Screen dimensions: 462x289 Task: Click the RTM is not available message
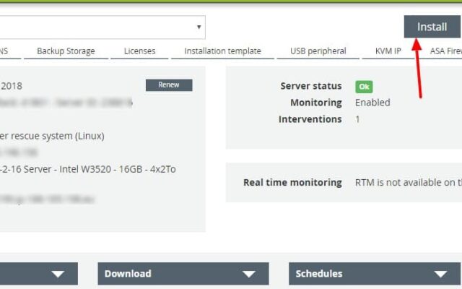407,183
